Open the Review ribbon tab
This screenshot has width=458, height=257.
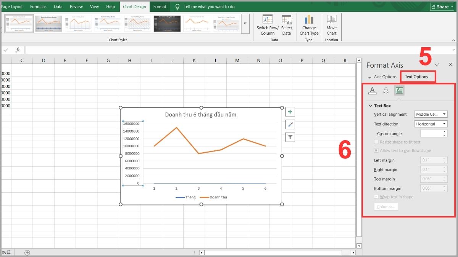(x=76, y=6)
